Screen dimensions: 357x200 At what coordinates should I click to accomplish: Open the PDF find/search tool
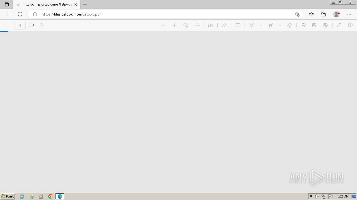pyautogui.click(x=42, y=25)
